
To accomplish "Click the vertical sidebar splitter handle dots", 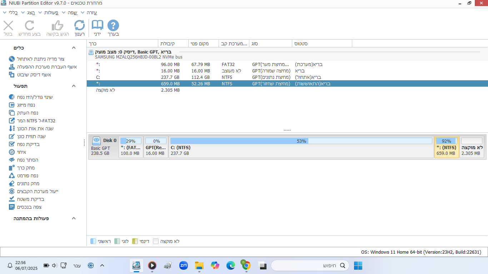I will click(85, 143).
